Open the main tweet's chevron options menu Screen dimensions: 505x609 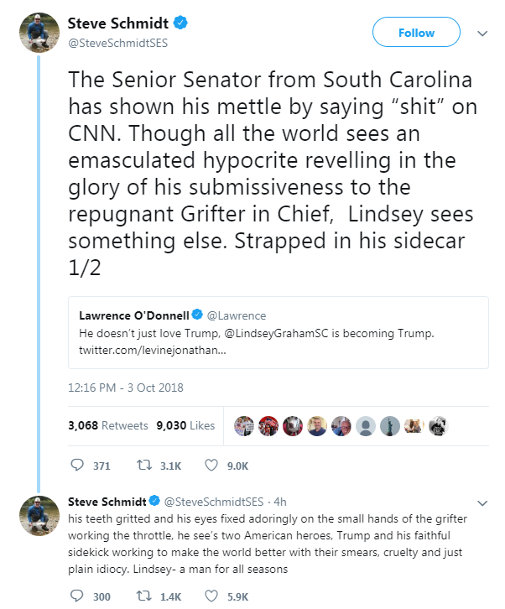click(x=482, y=34)
